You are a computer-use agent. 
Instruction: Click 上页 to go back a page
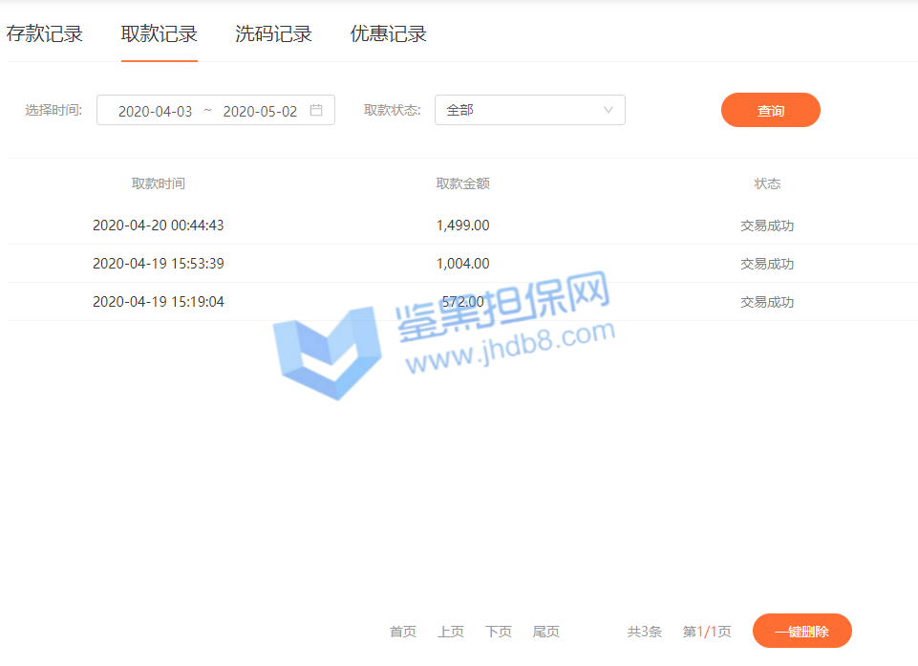tap(451, 632)
